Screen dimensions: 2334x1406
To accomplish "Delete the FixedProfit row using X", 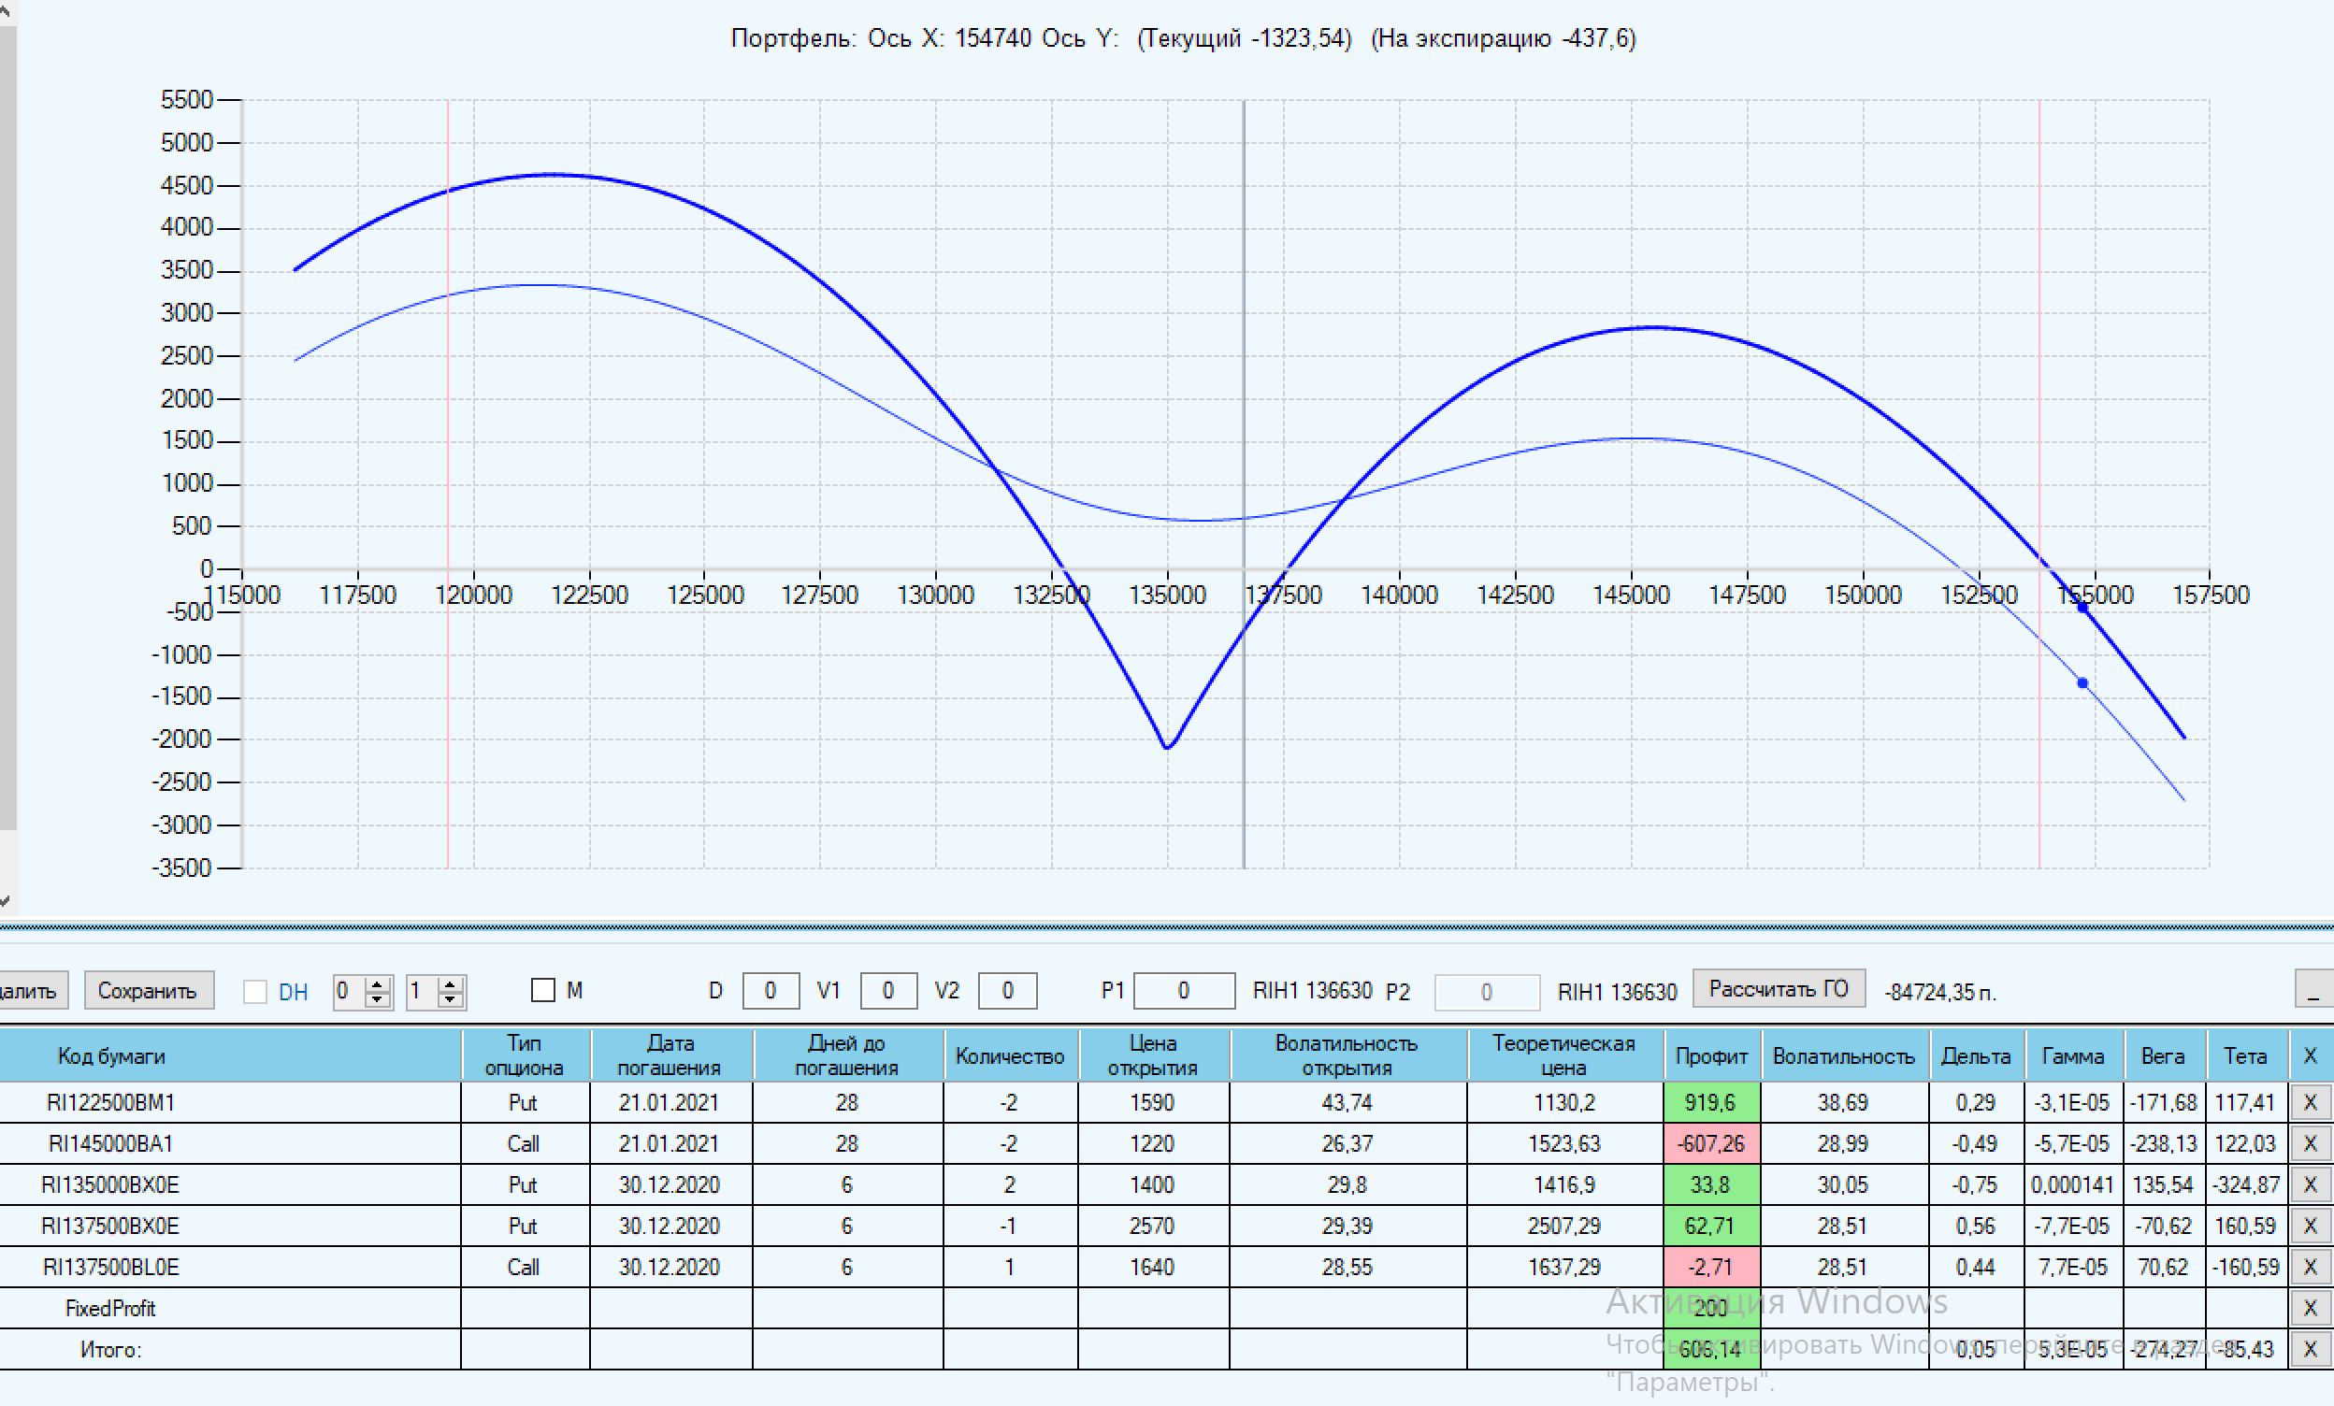I will pyautogui.click(x=2310, y=1309).
